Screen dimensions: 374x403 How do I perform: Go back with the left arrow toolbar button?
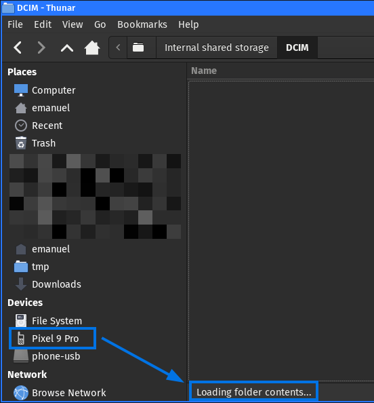coord(18,47)
